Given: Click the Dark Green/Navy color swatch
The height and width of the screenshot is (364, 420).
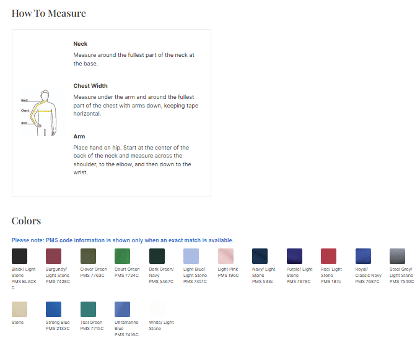Looking at the screenshot, I should tap(157, 256).
